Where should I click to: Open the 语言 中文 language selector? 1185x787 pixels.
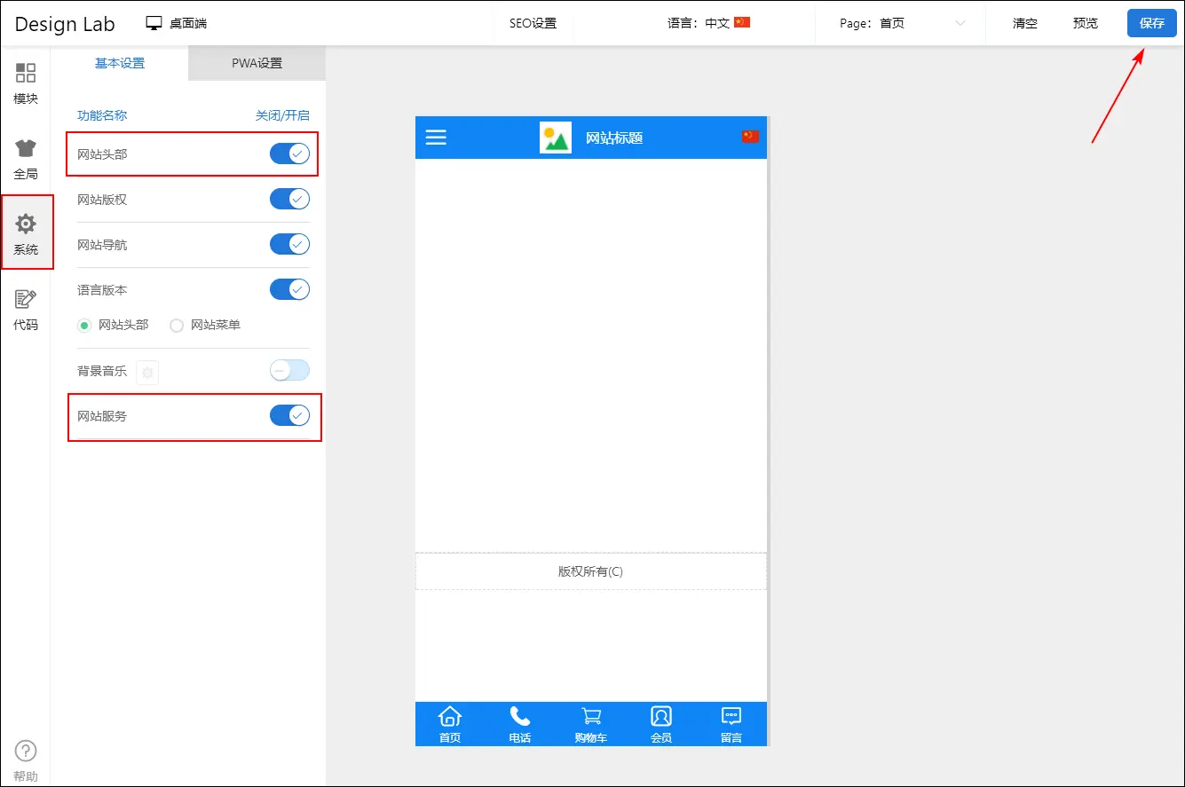(x=708, y=23)
